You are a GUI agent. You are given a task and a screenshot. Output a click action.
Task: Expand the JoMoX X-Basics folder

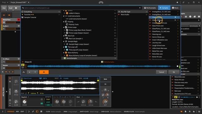[64, 13]
